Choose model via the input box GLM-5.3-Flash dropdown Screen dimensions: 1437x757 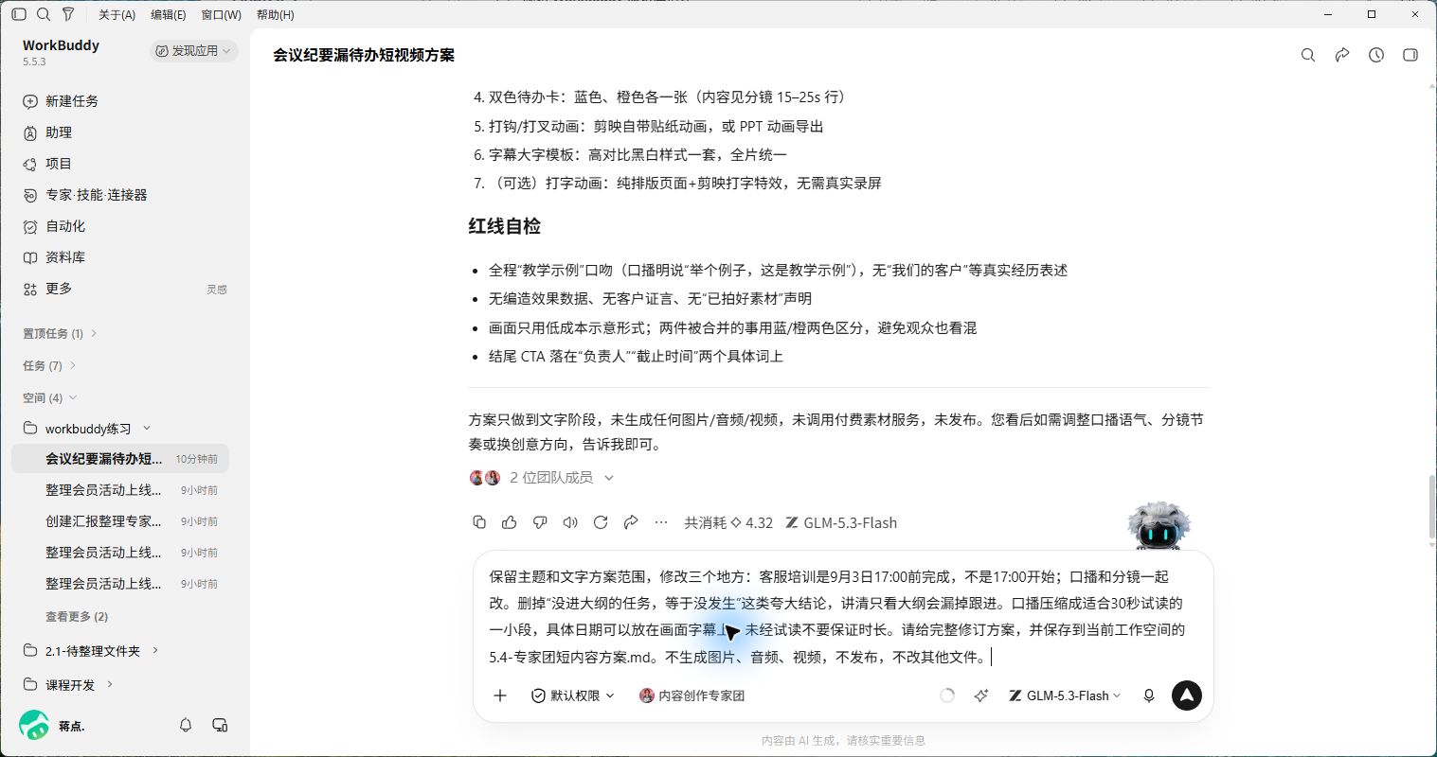point(1065,695)
